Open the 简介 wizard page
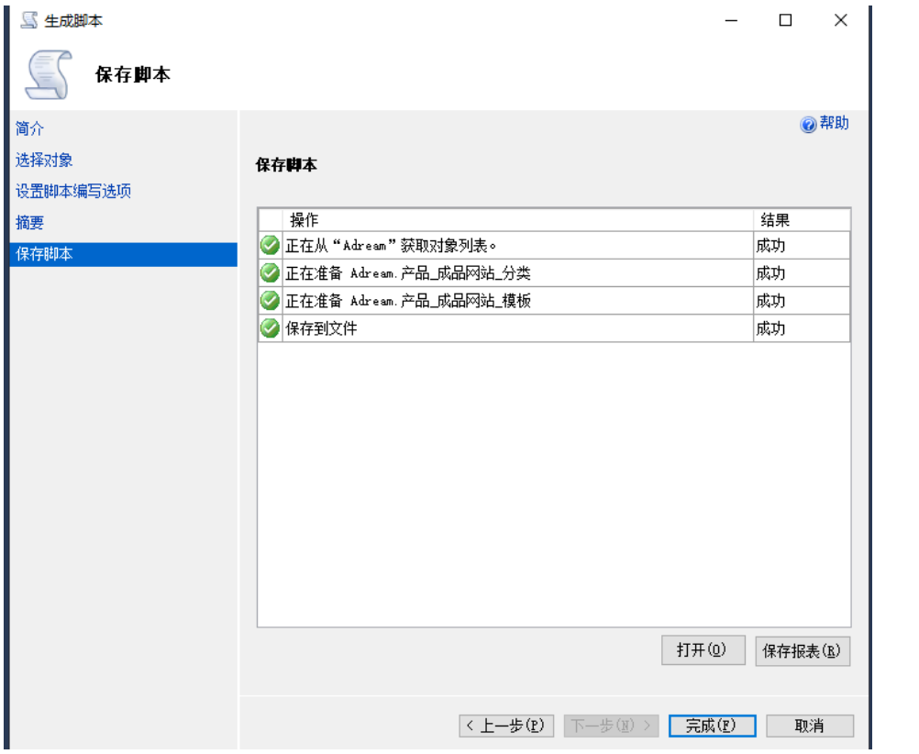This screenshot has width=919, height=754. pyautogui.click(x=29, y=129)
